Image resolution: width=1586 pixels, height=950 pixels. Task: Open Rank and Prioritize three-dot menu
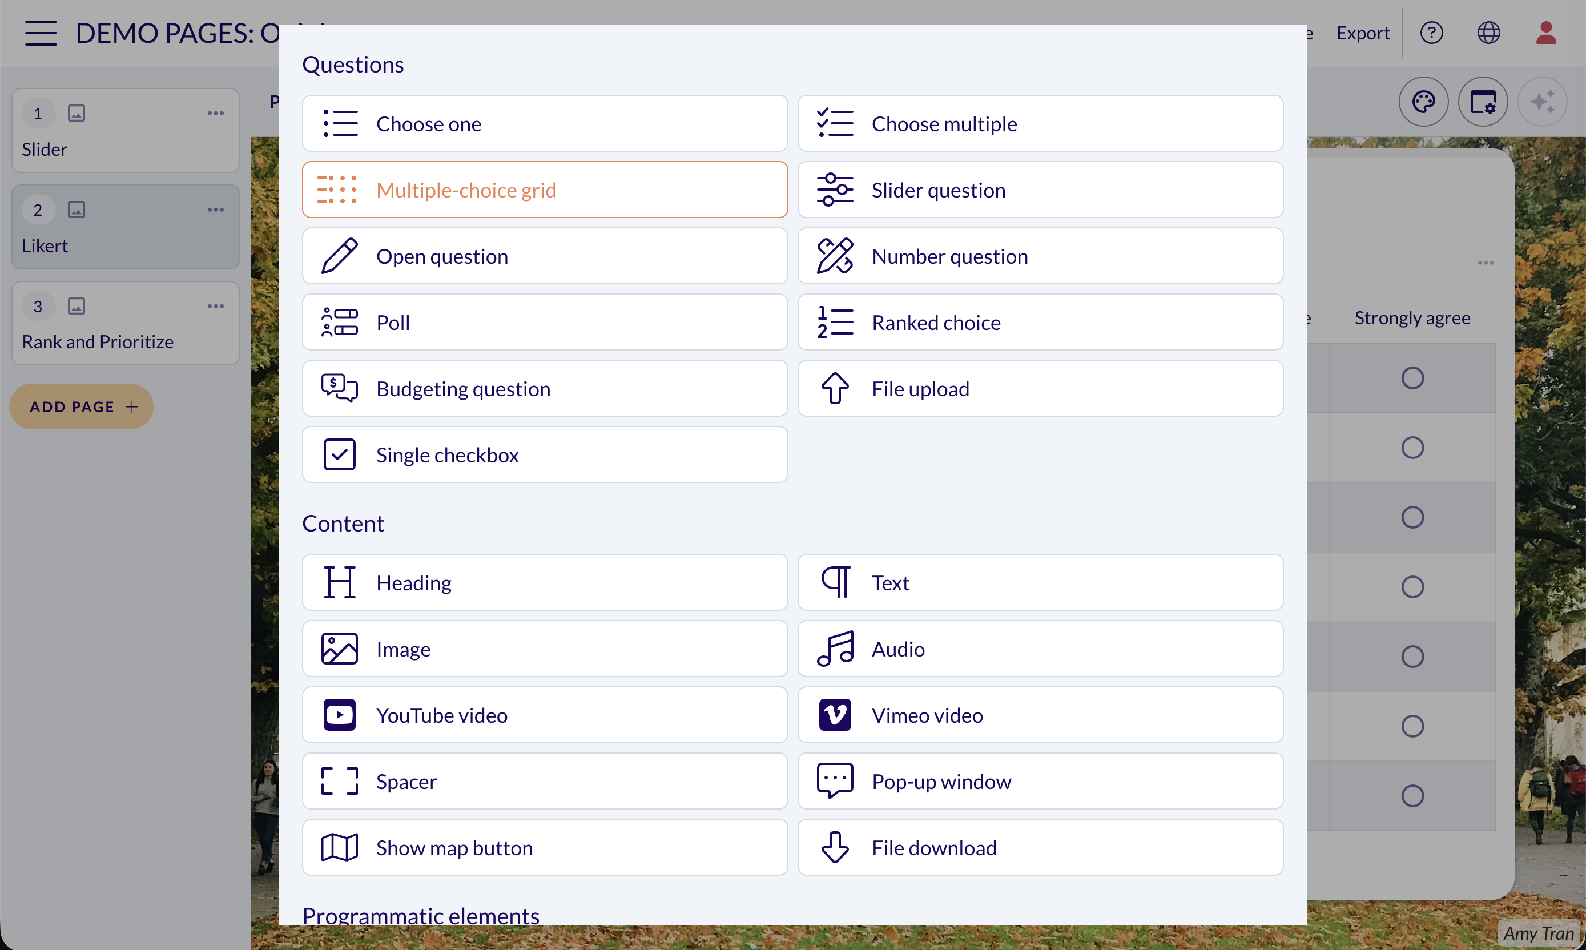click(x=216, y=306)
